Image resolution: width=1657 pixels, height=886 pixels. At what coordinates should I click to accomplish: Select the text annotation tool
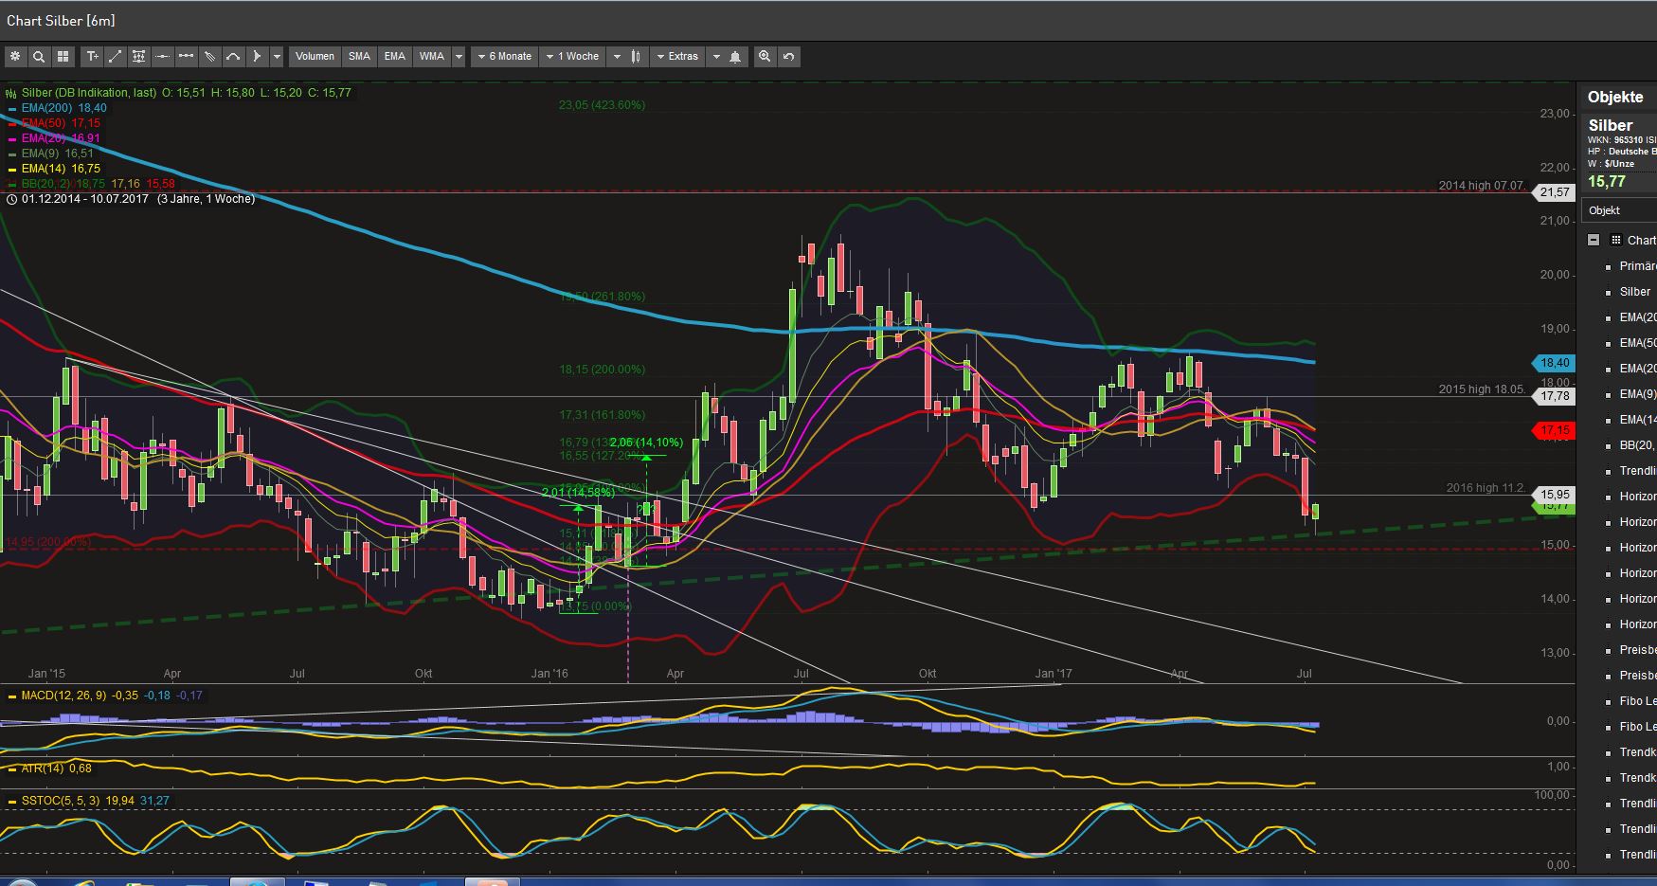[92, 57]
